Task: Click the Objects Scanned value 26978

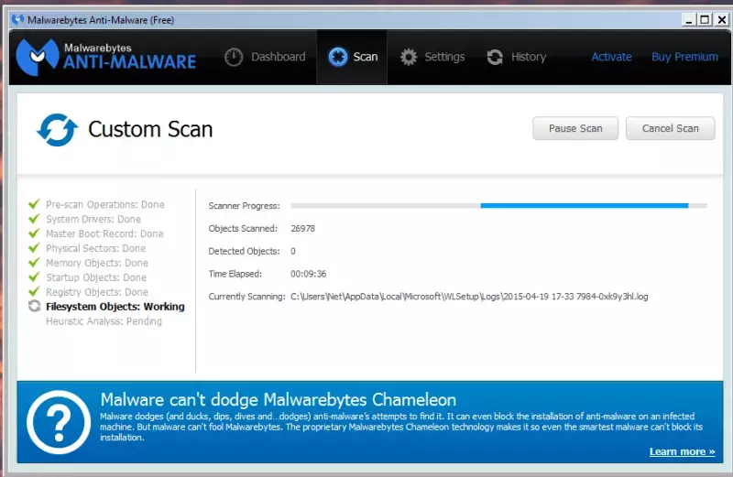Action: pos(303,229)
